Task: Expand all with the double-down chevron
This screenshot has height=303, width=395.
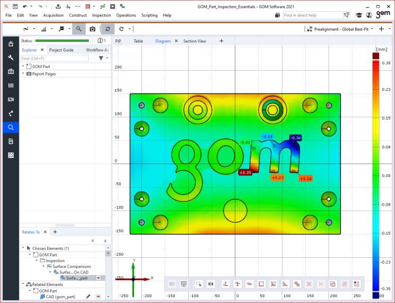Action: pos(93,241)
